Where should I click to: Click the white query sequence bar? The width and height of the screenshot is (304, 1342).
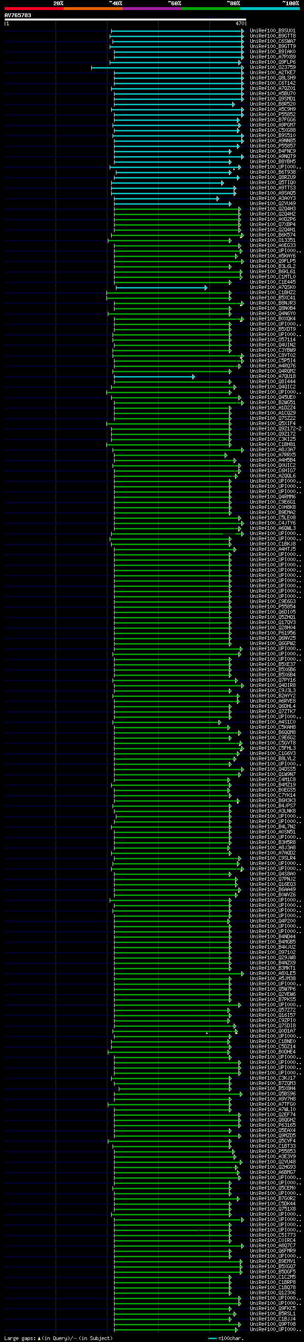tap(125, 19)
